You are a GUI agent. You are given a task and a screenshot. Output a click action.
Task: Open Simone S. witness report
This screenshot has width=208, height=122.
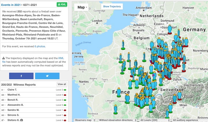[13, 115]
